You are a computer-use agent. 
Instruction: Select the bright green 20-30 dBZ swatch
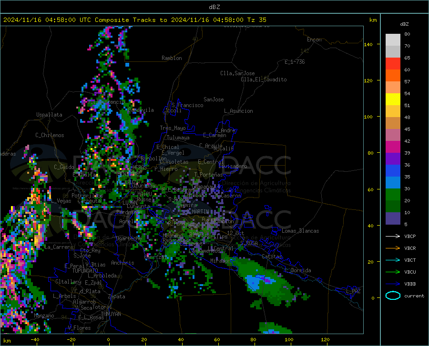point(393,195)
